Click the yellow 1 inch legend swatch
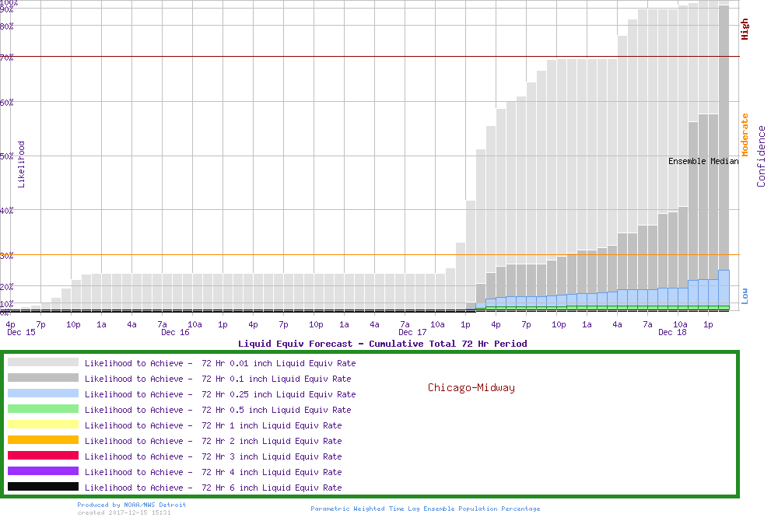 [x=43, y=425]
